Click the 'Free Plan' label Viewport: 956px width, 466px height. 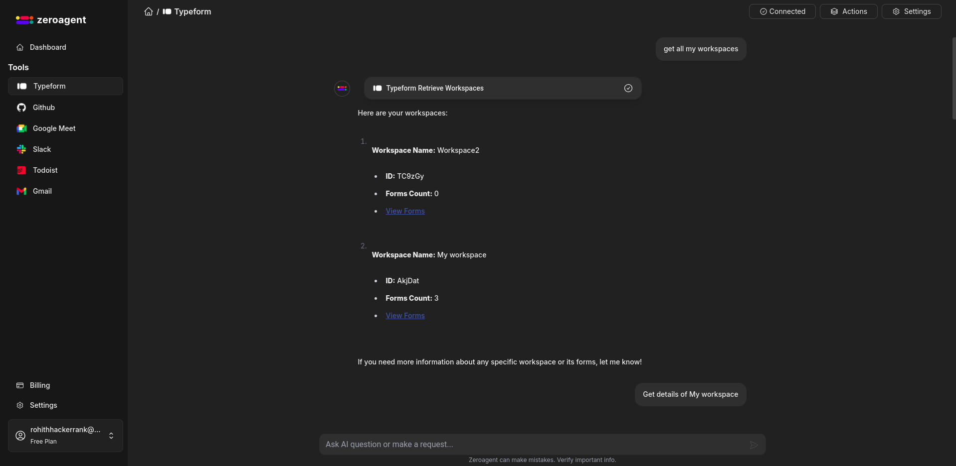(43, 442)
